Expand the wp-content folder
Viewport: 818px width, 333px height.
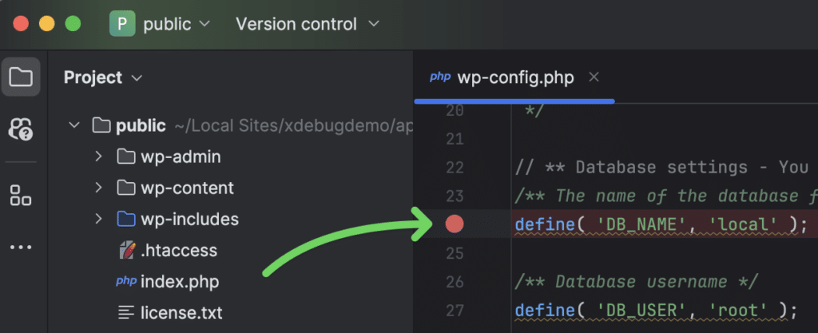98,188
